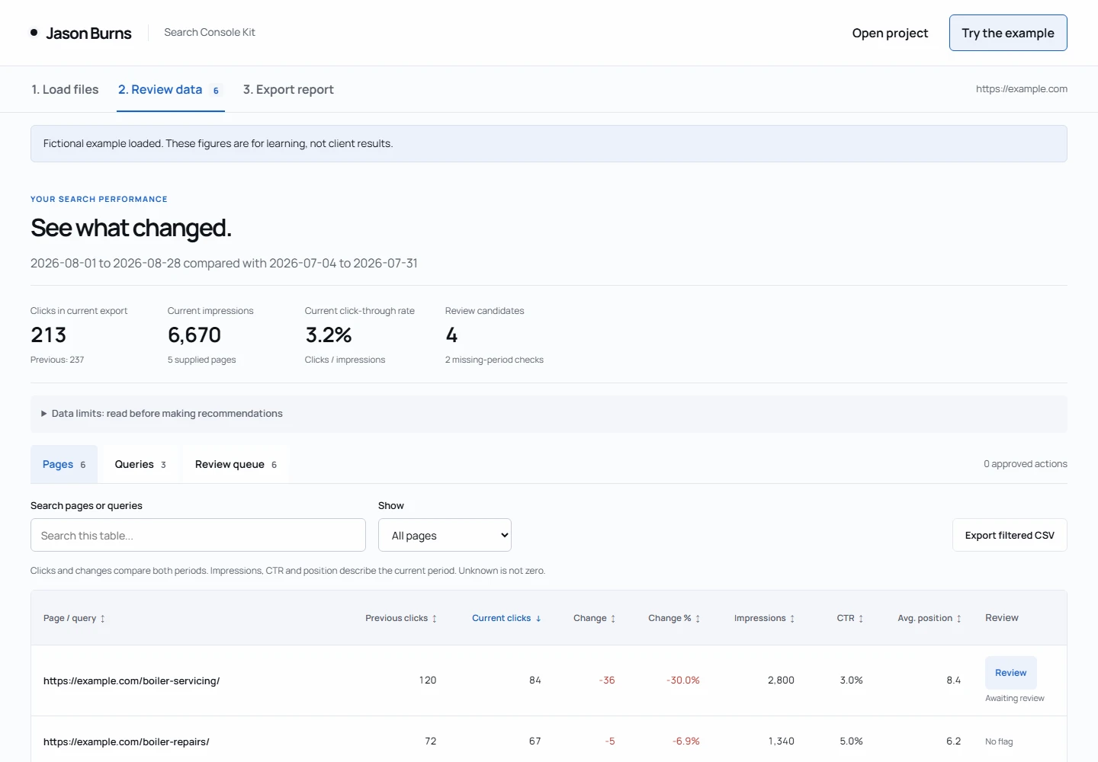Click the 6,670 impressions value
The image size is (1098, 762).
(x=194, y=335)
